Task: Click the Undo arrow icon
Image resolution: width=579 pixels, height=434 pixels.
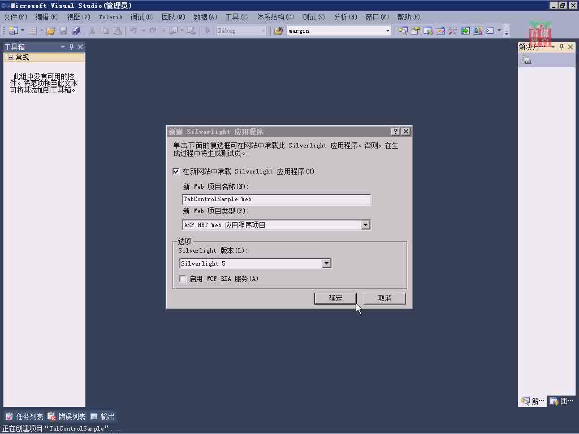Action: click(x=133, y=31)
